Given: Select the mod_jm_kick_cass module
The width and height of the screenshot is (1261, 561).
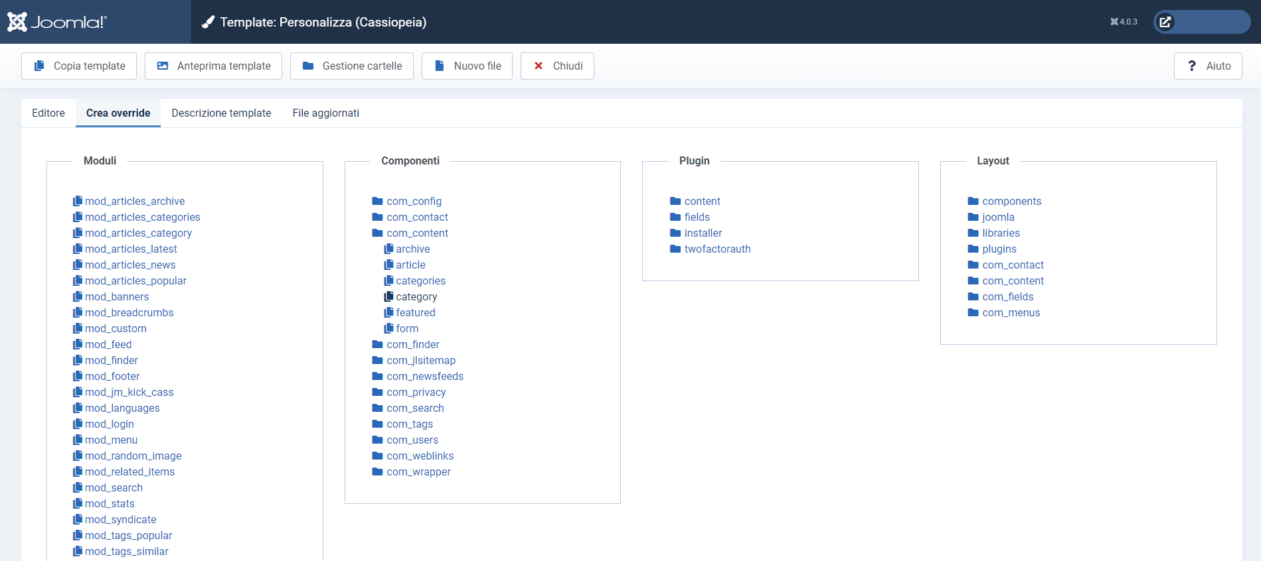Looking at the screenshot, I should click(x=124, y=392).
